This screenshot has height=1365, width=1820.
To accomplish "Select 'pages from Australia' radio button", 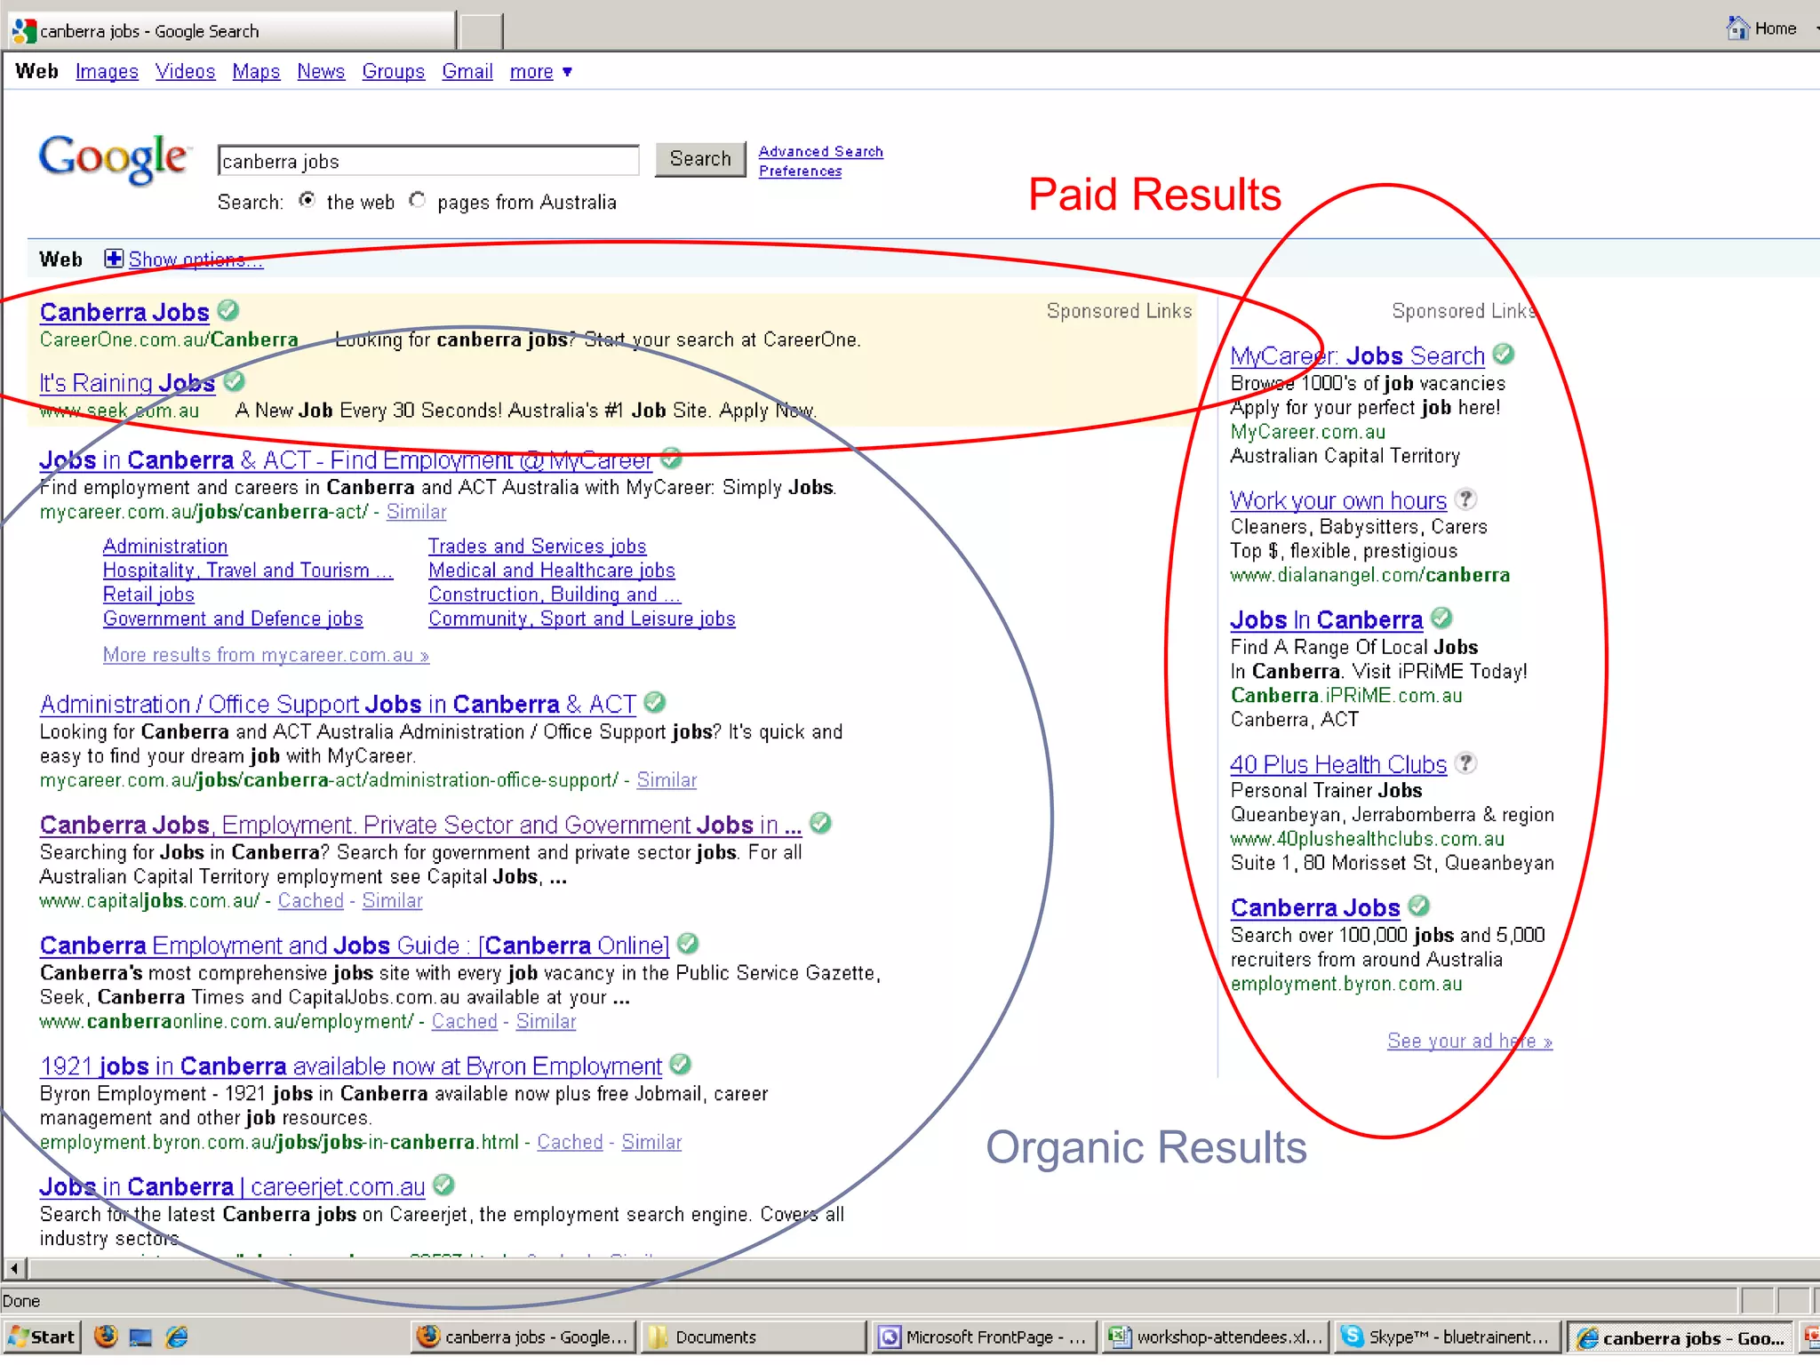I will coord(417,200).
